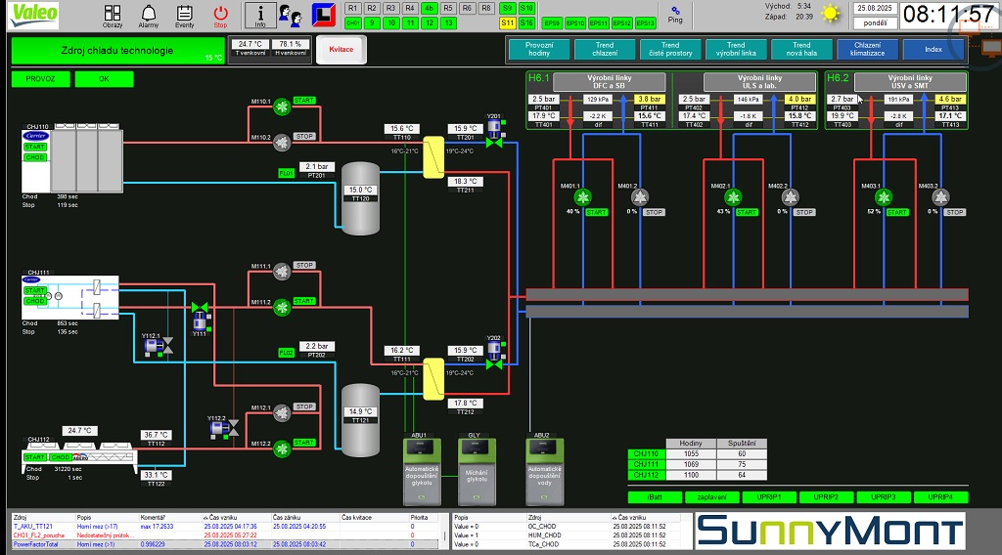This screenshot has width=1002, height=555.
Task: Switch to the Trend chlazení tab
Action: click(605, 49)
